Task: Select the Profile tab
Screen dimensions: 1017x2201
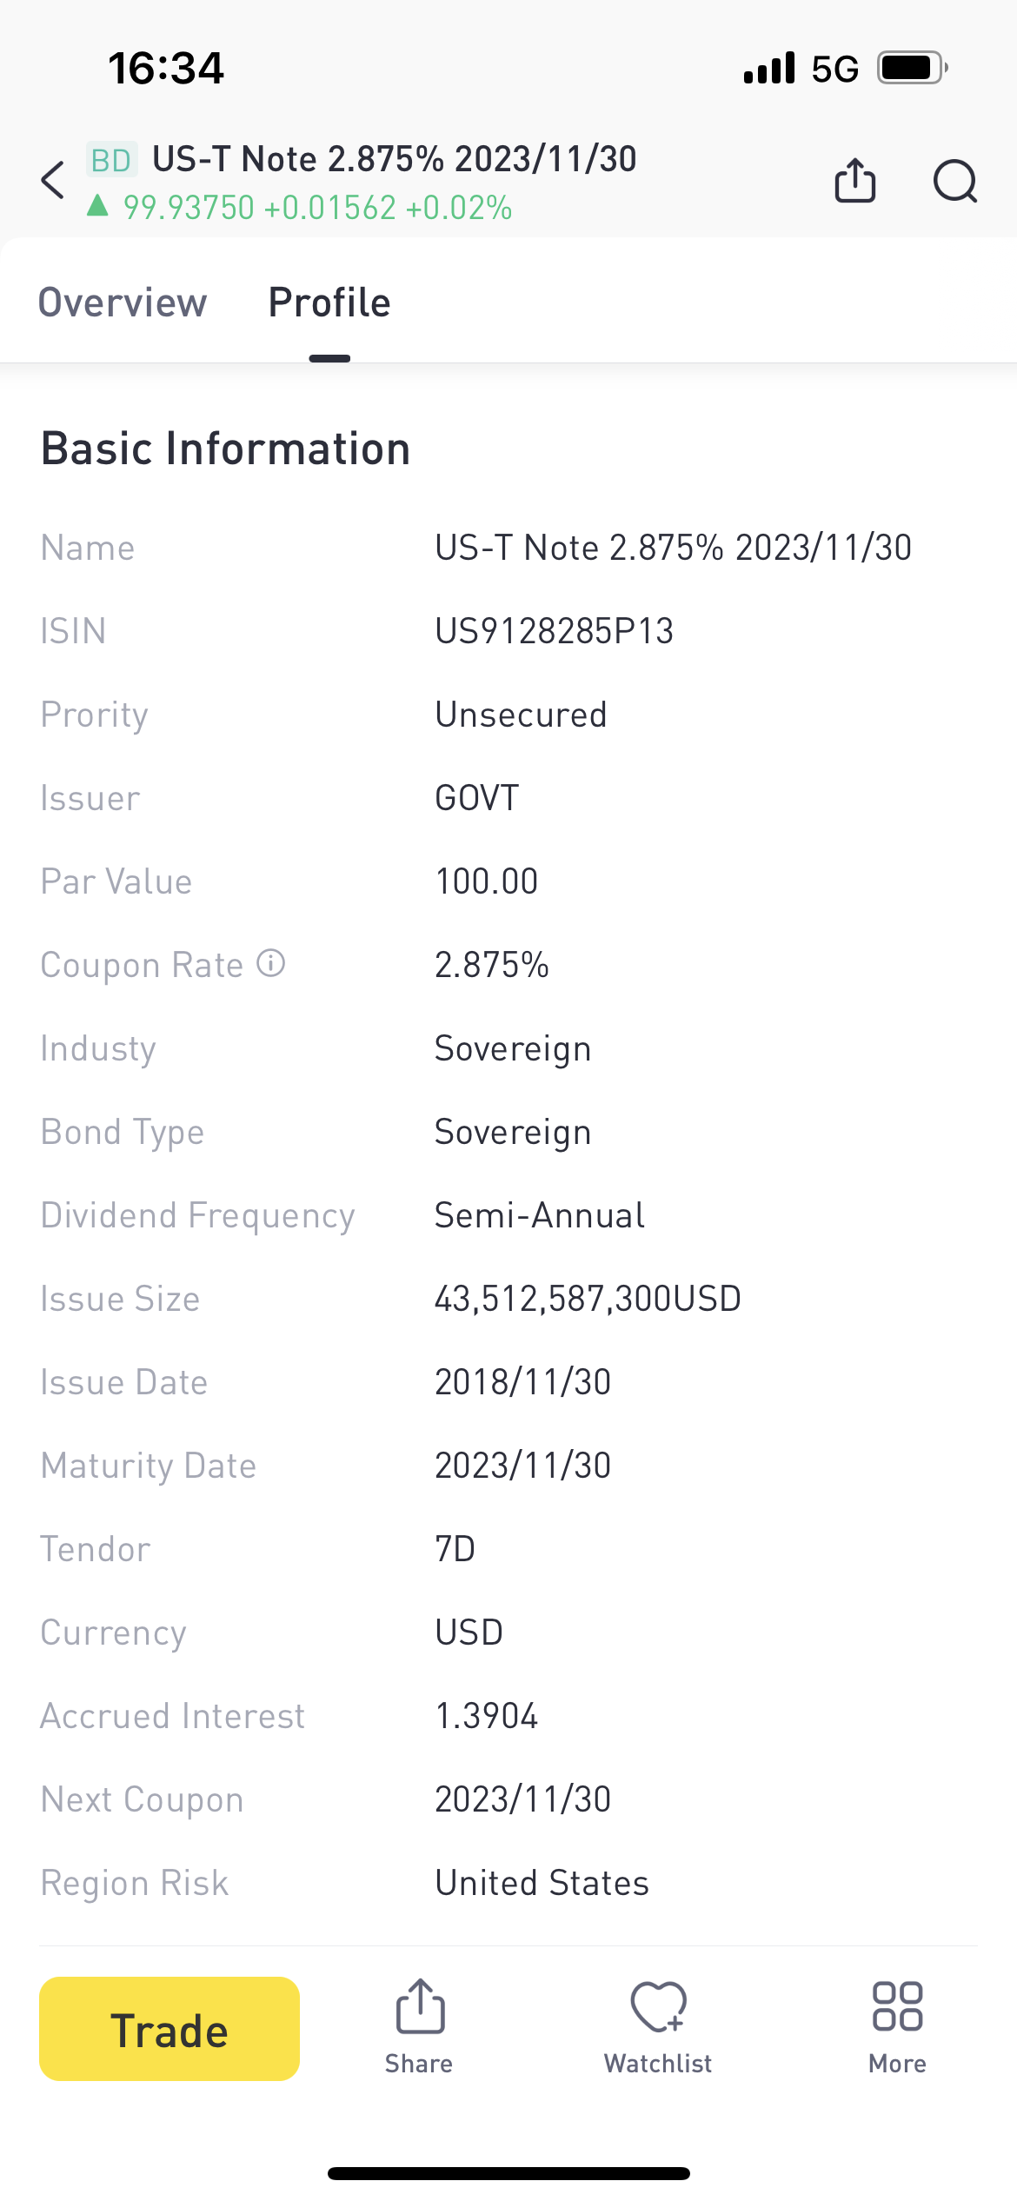Action: pyautogui.click(x=329, y=303)
